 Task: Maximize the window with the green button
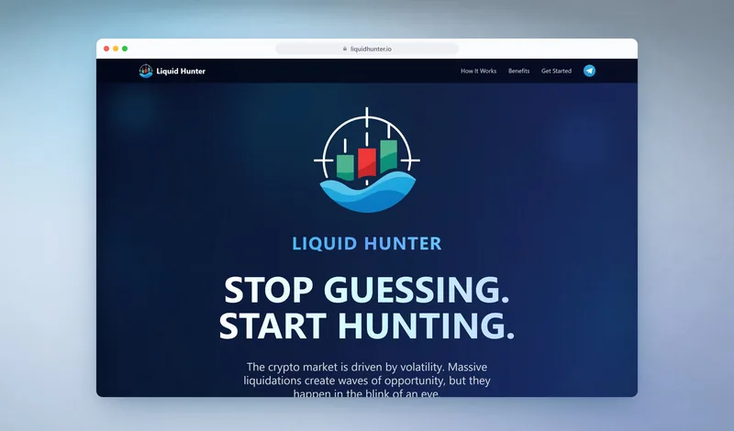tap(125, 49)
